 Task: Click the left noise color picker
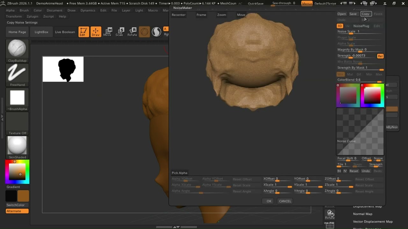click(348, 95)
